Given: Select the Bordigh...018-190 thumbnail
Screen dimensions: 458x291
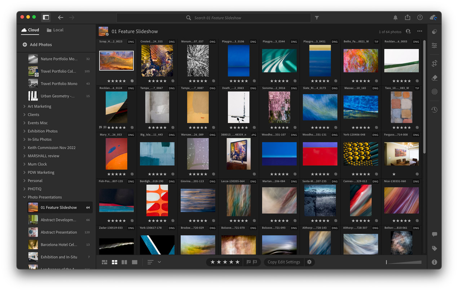Looking at the screenshot, I should pyautogui.click(x=157, y=200).
